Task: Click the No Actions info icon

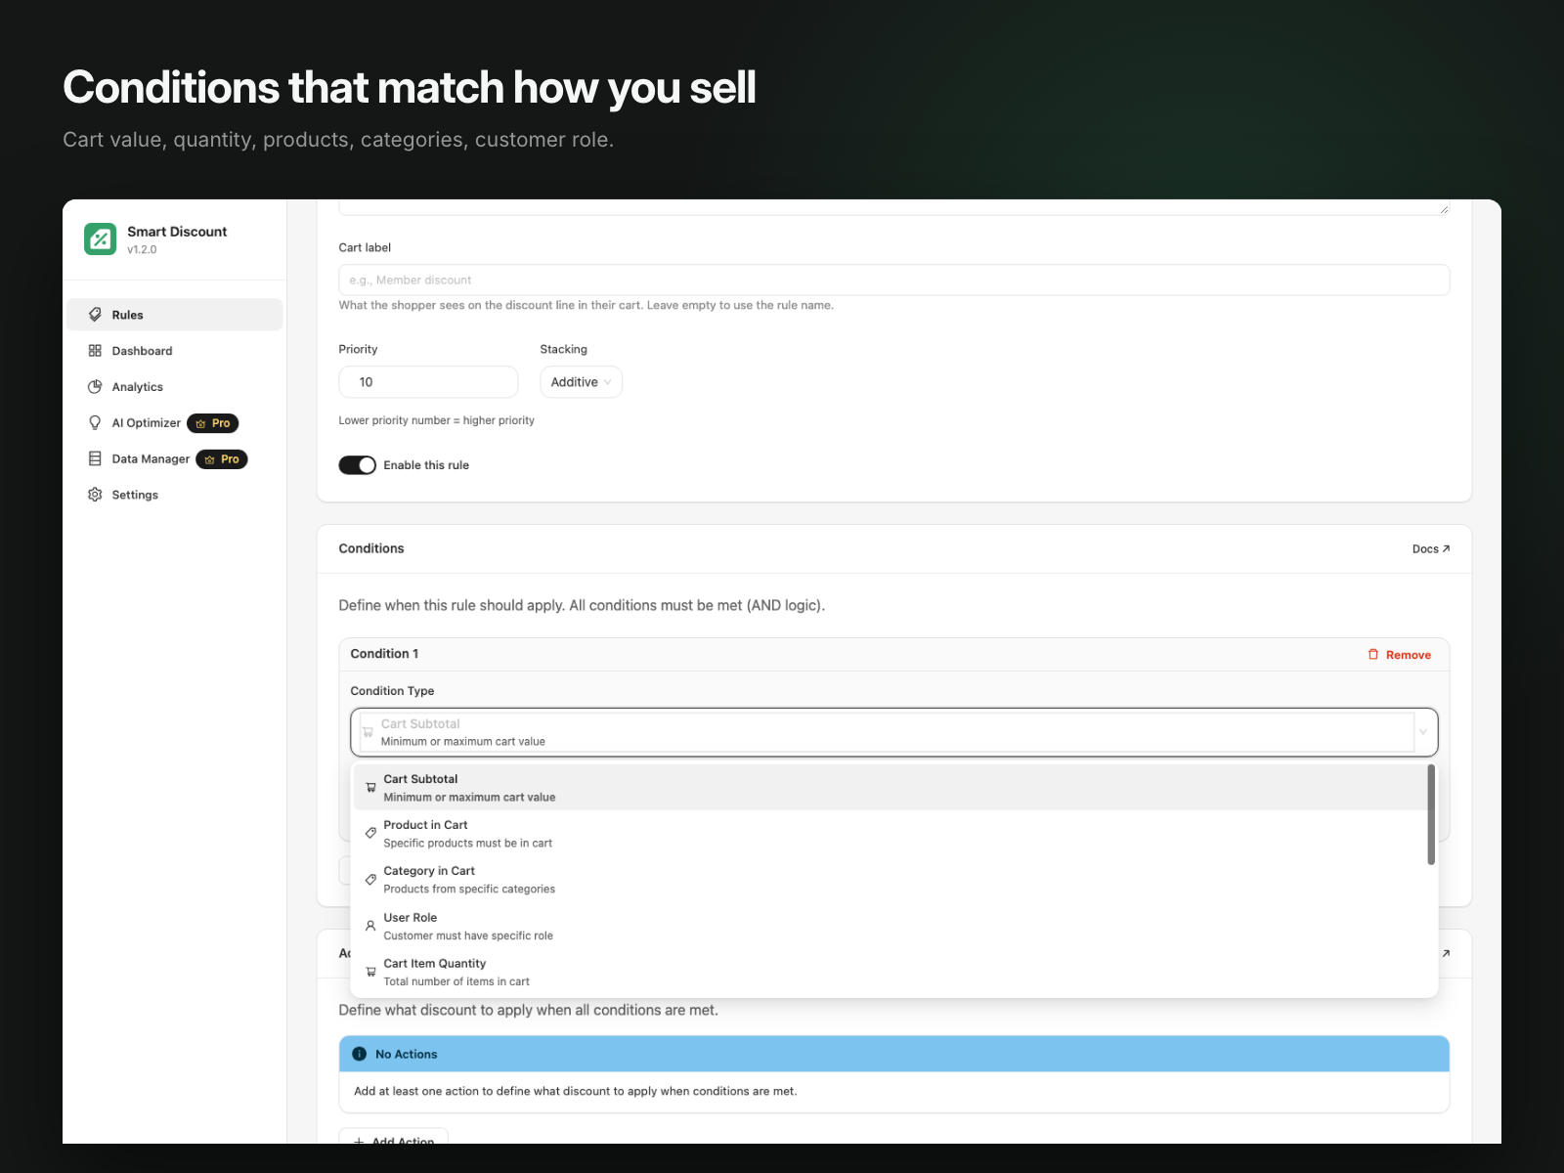Action: coord(360,1054)
